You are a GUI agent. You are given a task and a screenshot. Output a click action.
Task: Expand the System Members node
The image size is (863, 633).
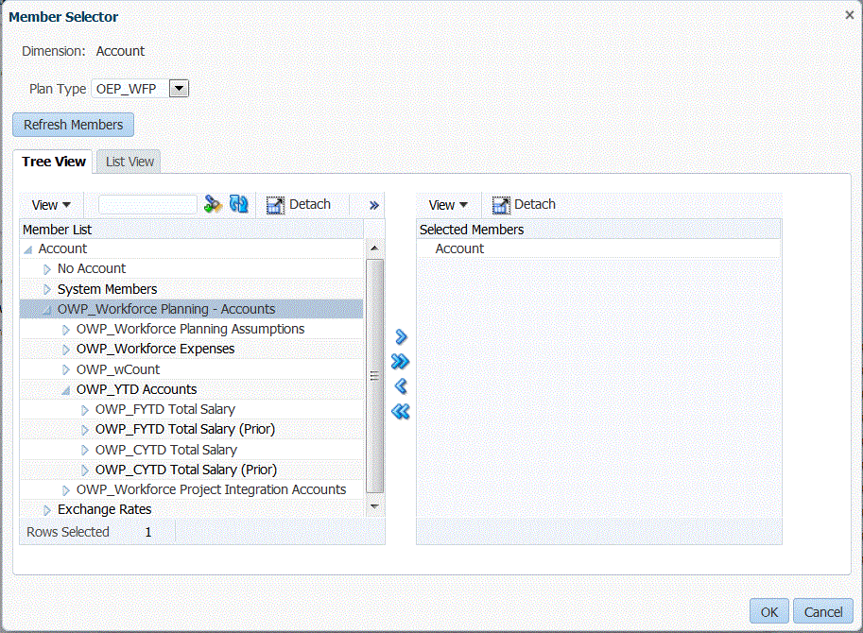(x=47, y=289)
